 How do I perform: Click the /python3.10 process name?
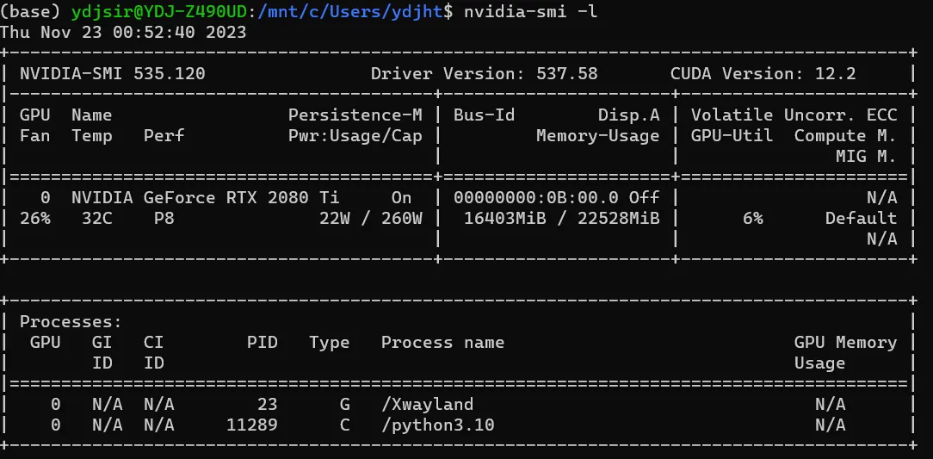click(438, 425)
